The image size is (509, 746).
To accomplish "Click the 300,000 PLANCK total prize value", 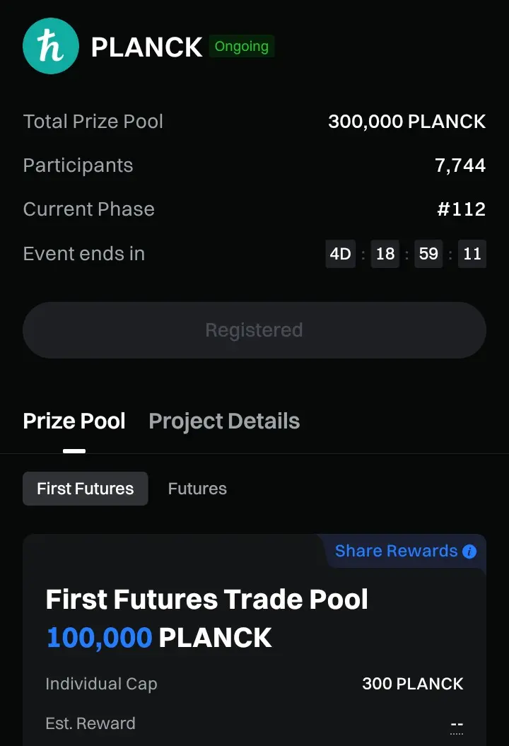I will pyautogui.click(x=406, y=122).
